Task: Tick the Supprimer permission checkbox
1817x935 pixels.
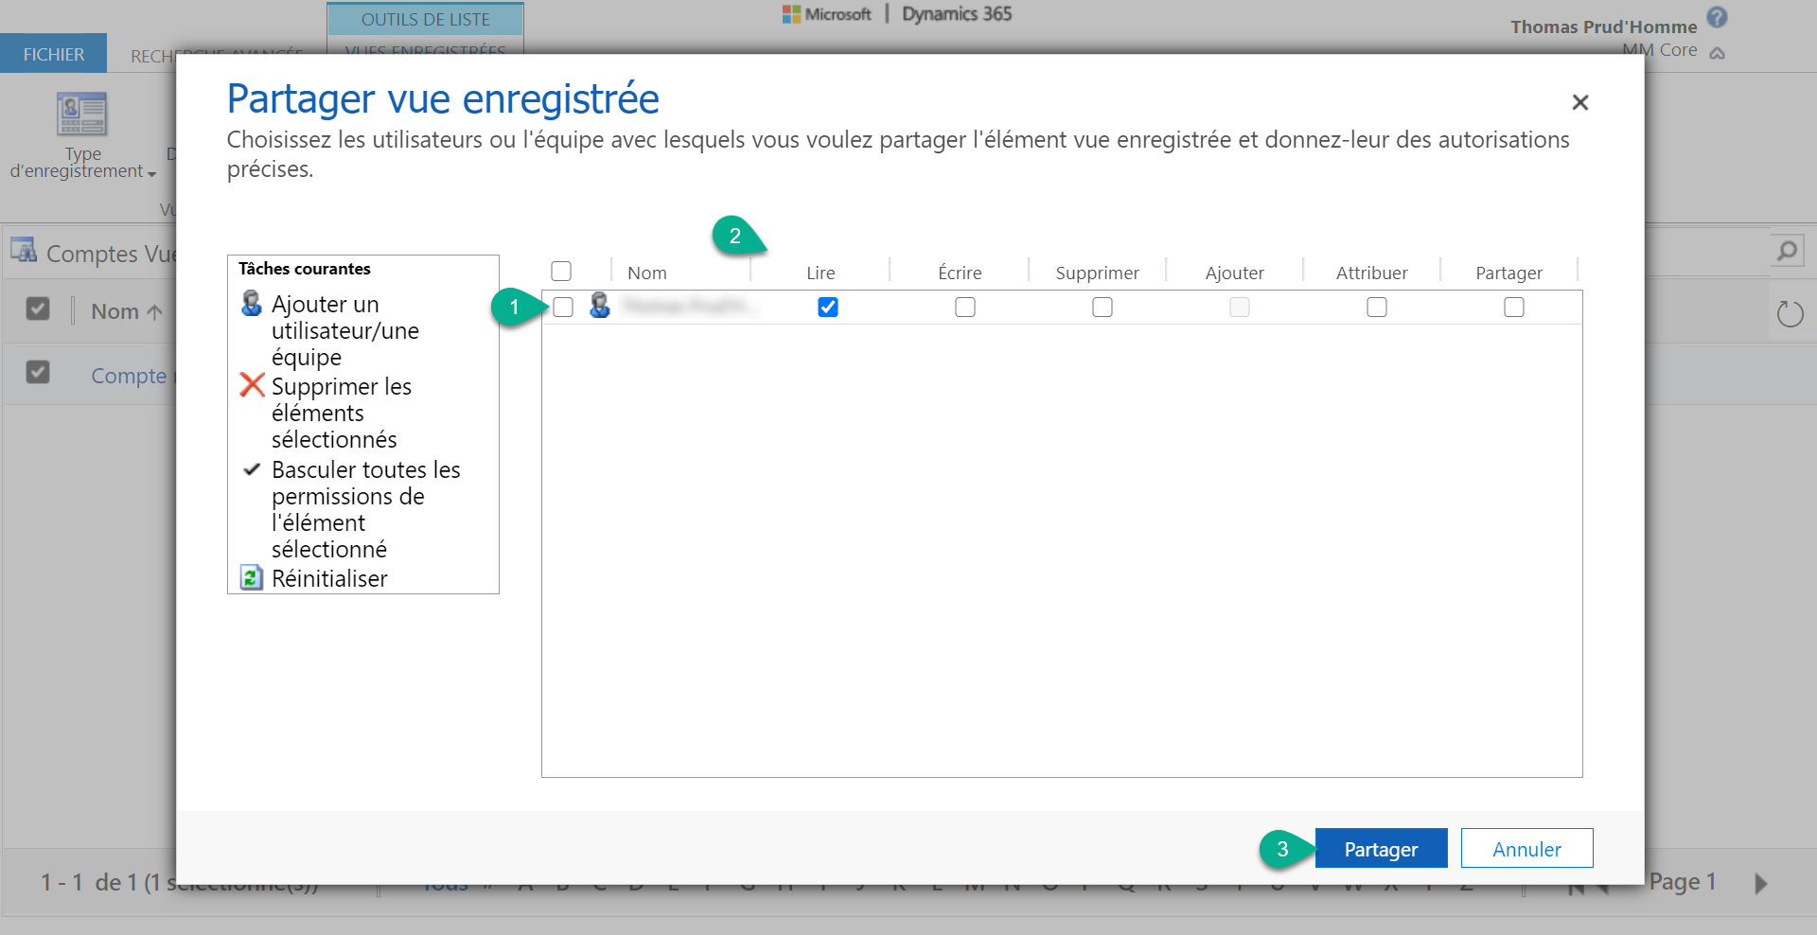Action: coord(1102,308)
